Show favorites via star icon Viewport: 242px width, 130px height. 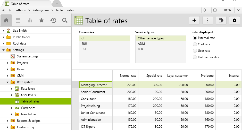(41, 21)
